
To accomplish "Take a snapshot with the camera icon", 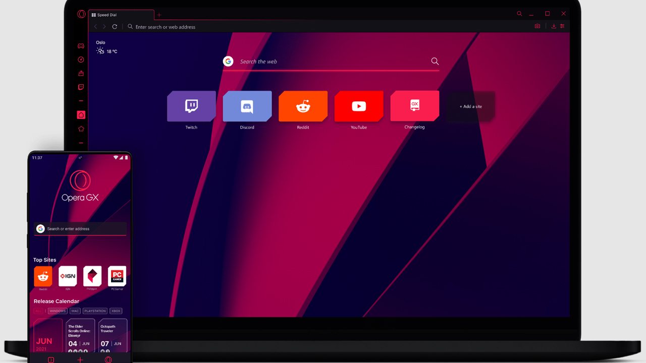I will tap(537, 26).
